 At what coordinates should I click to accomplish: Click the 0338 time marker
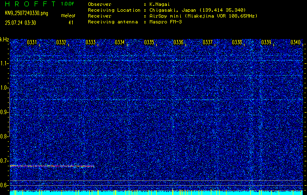coord(237,42)
